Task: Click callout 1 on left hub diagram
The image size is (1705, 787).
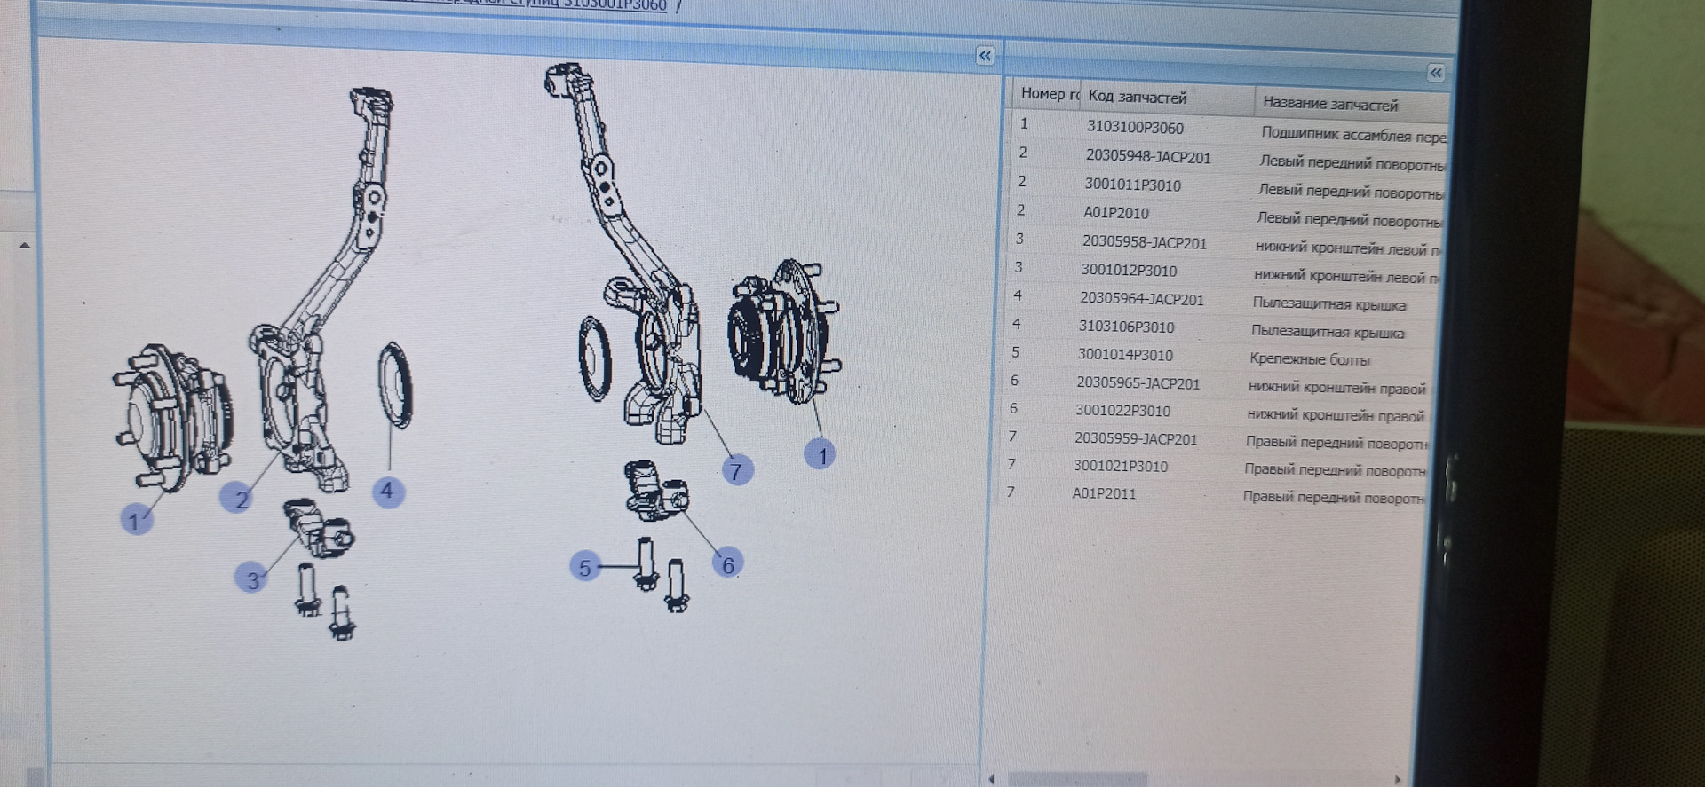Action: 136,519
